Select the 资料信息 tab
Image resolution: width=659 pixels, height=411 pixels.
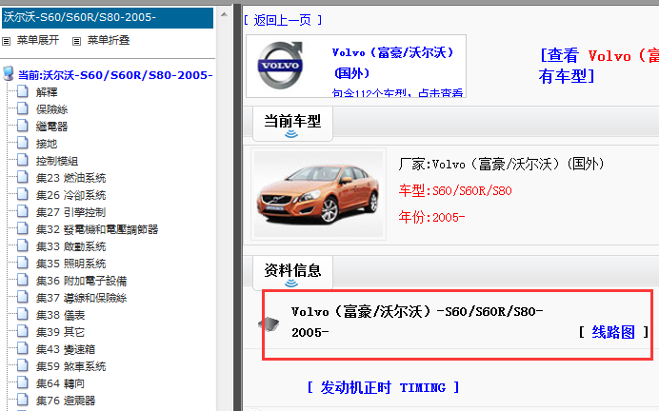click(292, 271)
